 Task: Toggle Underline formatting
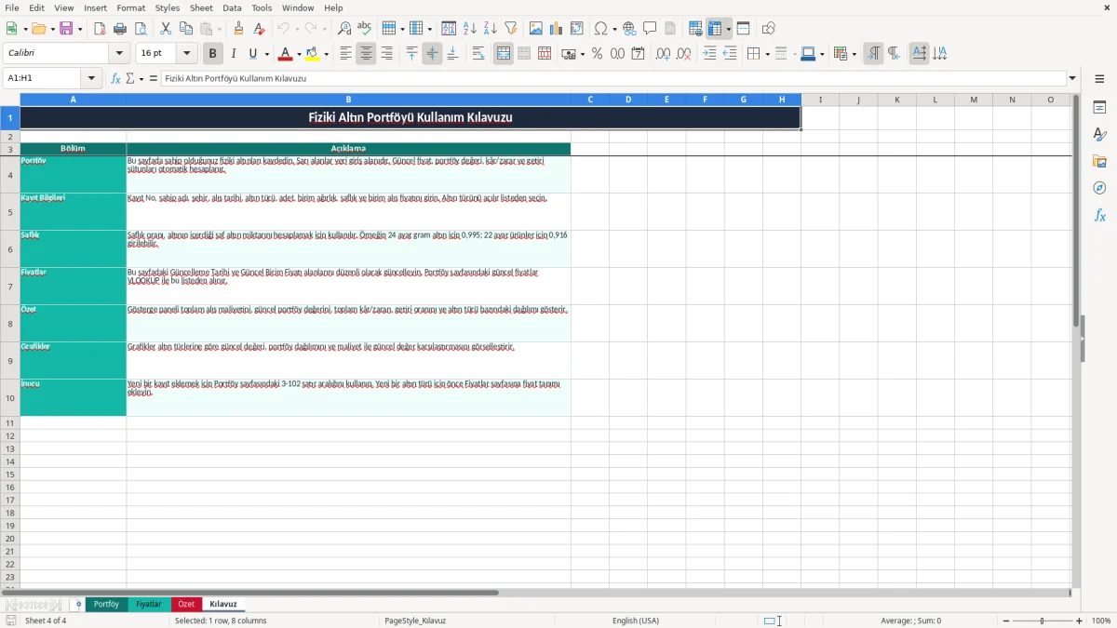tap(252, 54)
